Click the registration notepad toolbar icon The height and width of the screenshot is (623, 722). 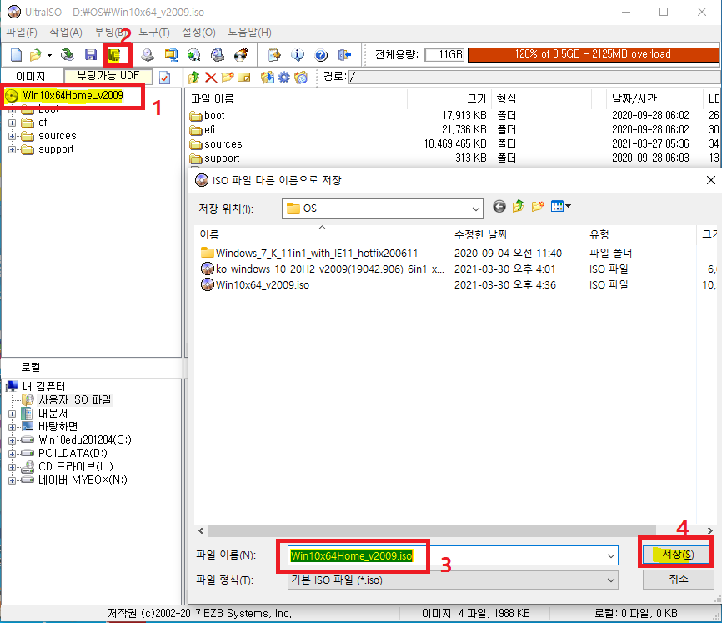click(274, 55)
